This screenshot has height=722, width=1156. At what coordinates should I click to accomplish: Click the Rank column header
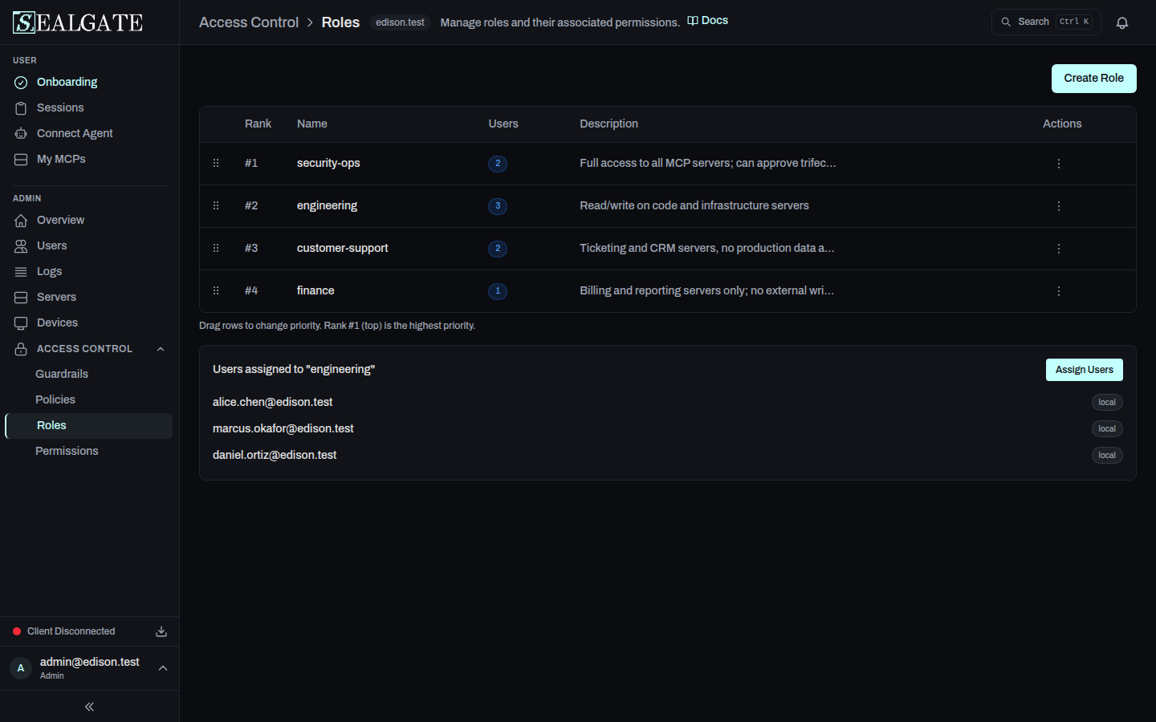click(258, 124)
